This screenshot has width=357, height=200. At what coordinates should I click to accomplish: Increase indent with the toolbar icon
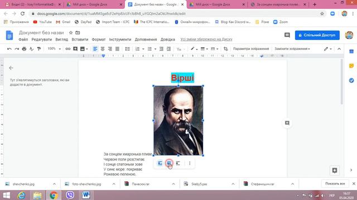pyautogui.click(x=168, y=49)
